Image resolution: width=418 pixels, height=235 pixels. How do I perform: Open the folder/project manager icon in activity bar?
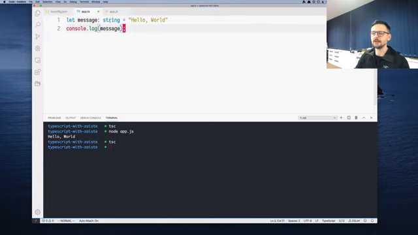pyautogui.click(x=38, y=84)
